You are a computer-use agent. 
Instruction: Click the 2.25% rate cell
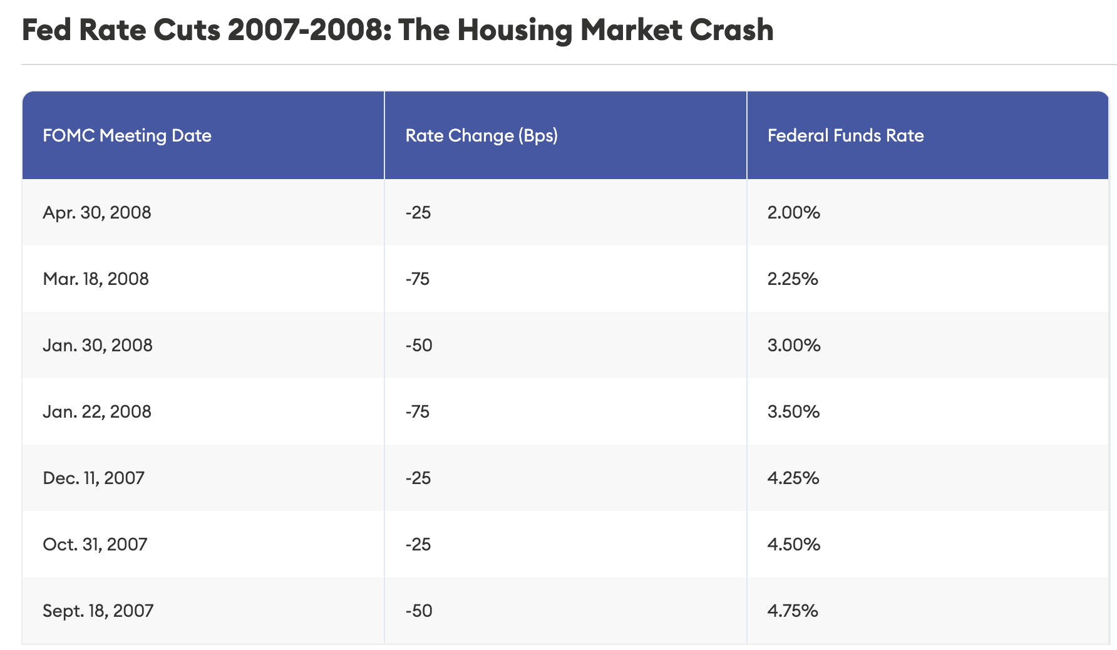point(793,279)
